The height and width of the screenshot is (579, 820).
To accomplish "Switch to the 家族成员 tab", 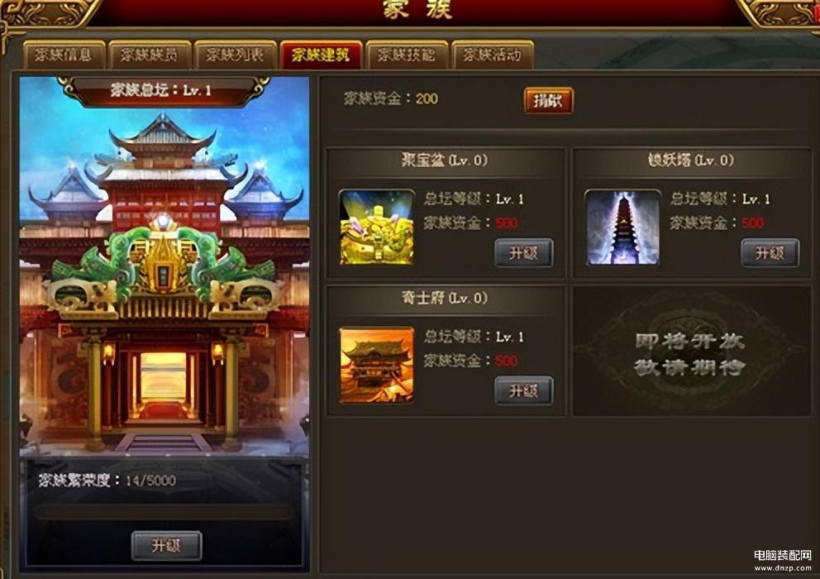I will [150, 55].
